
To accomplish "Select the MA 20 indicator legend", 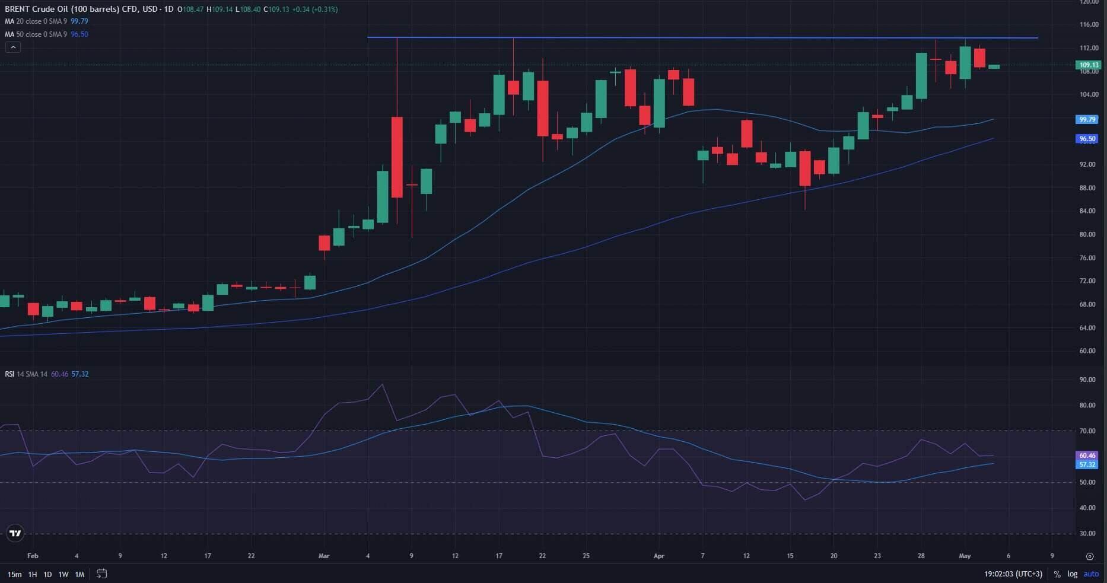I will [x=46, y=21].
